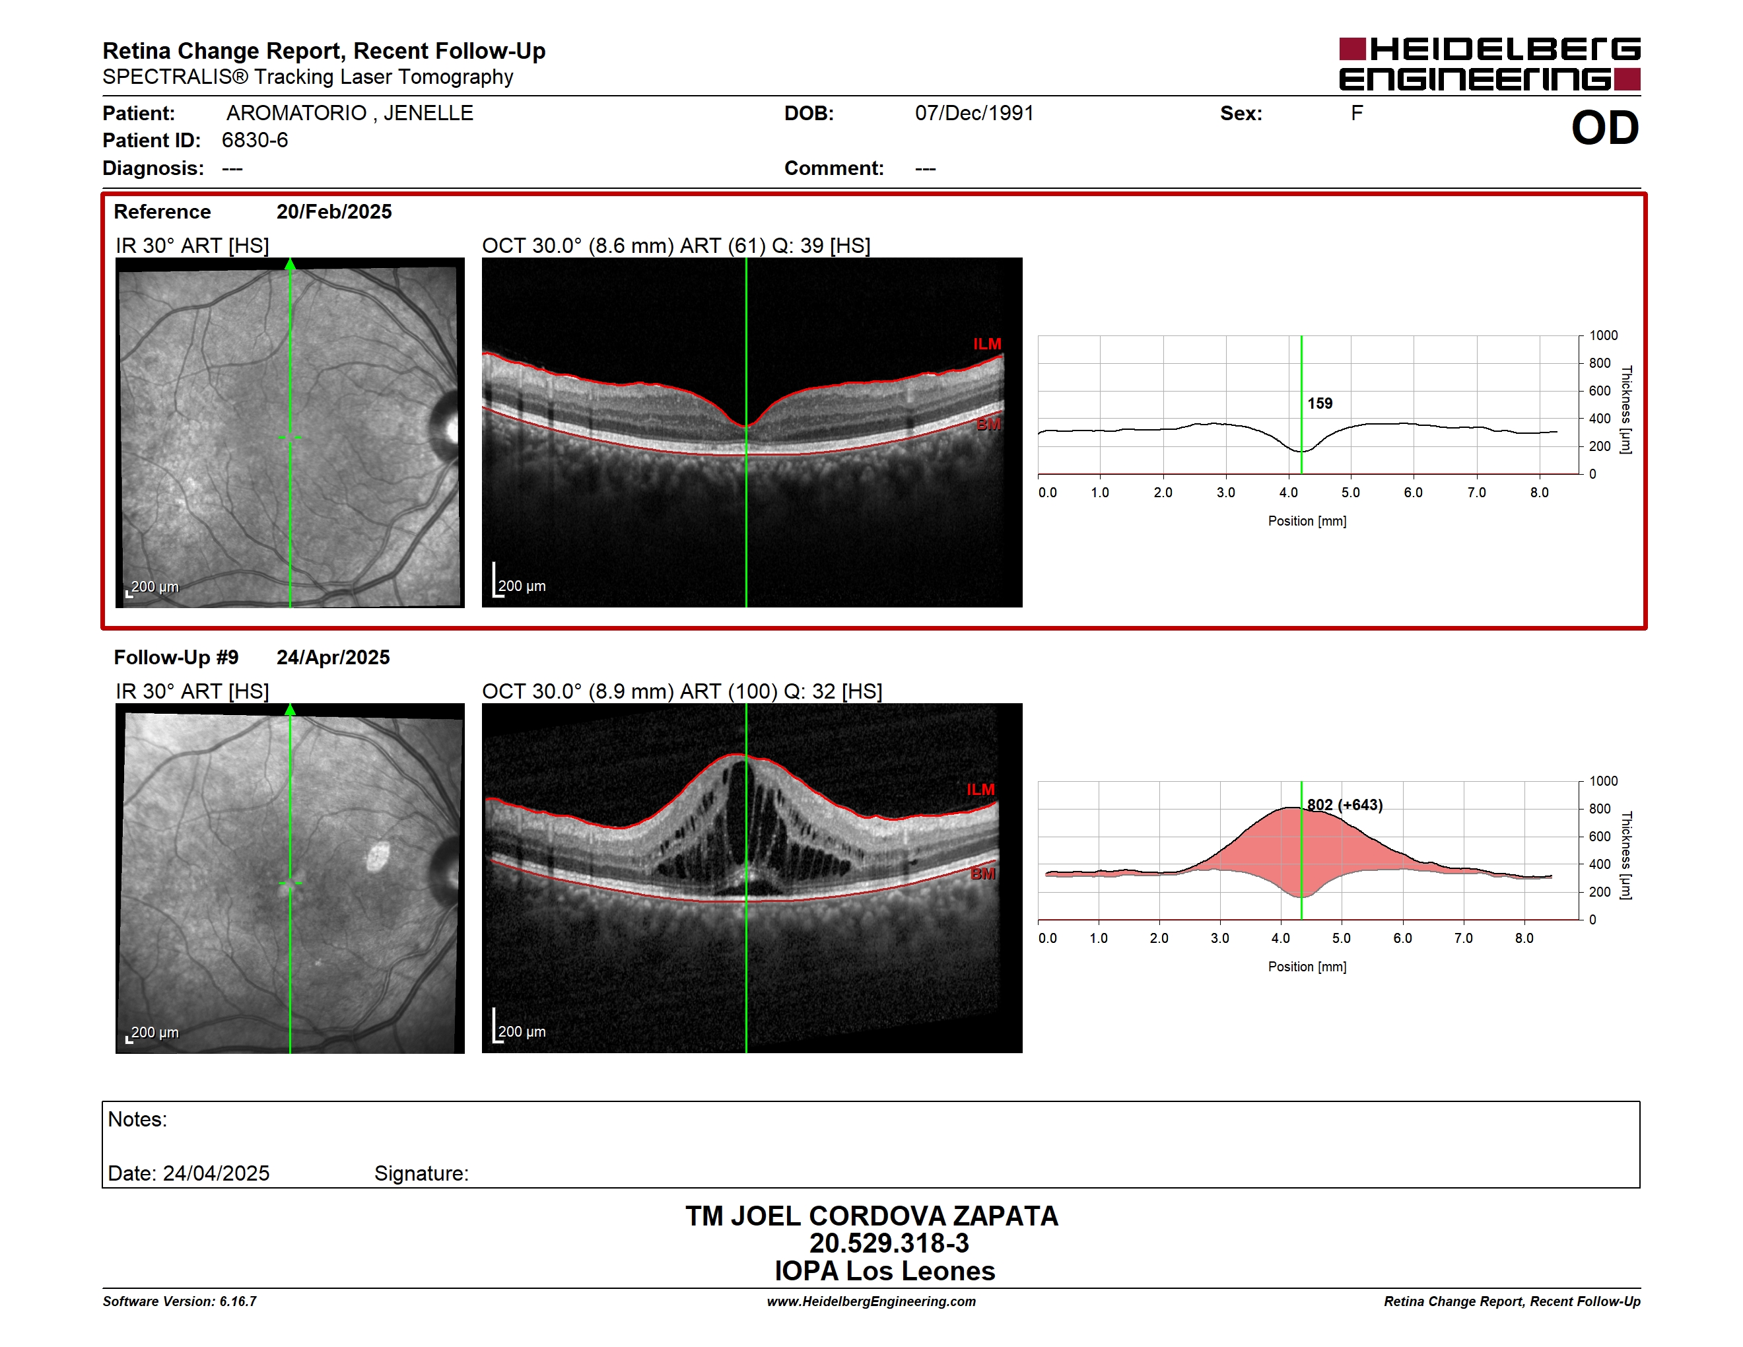Click the Follow-Up OCT 30.0° (8.9 mm) label
This screenshot has width=1743, height=1347.
pos(683,692)
